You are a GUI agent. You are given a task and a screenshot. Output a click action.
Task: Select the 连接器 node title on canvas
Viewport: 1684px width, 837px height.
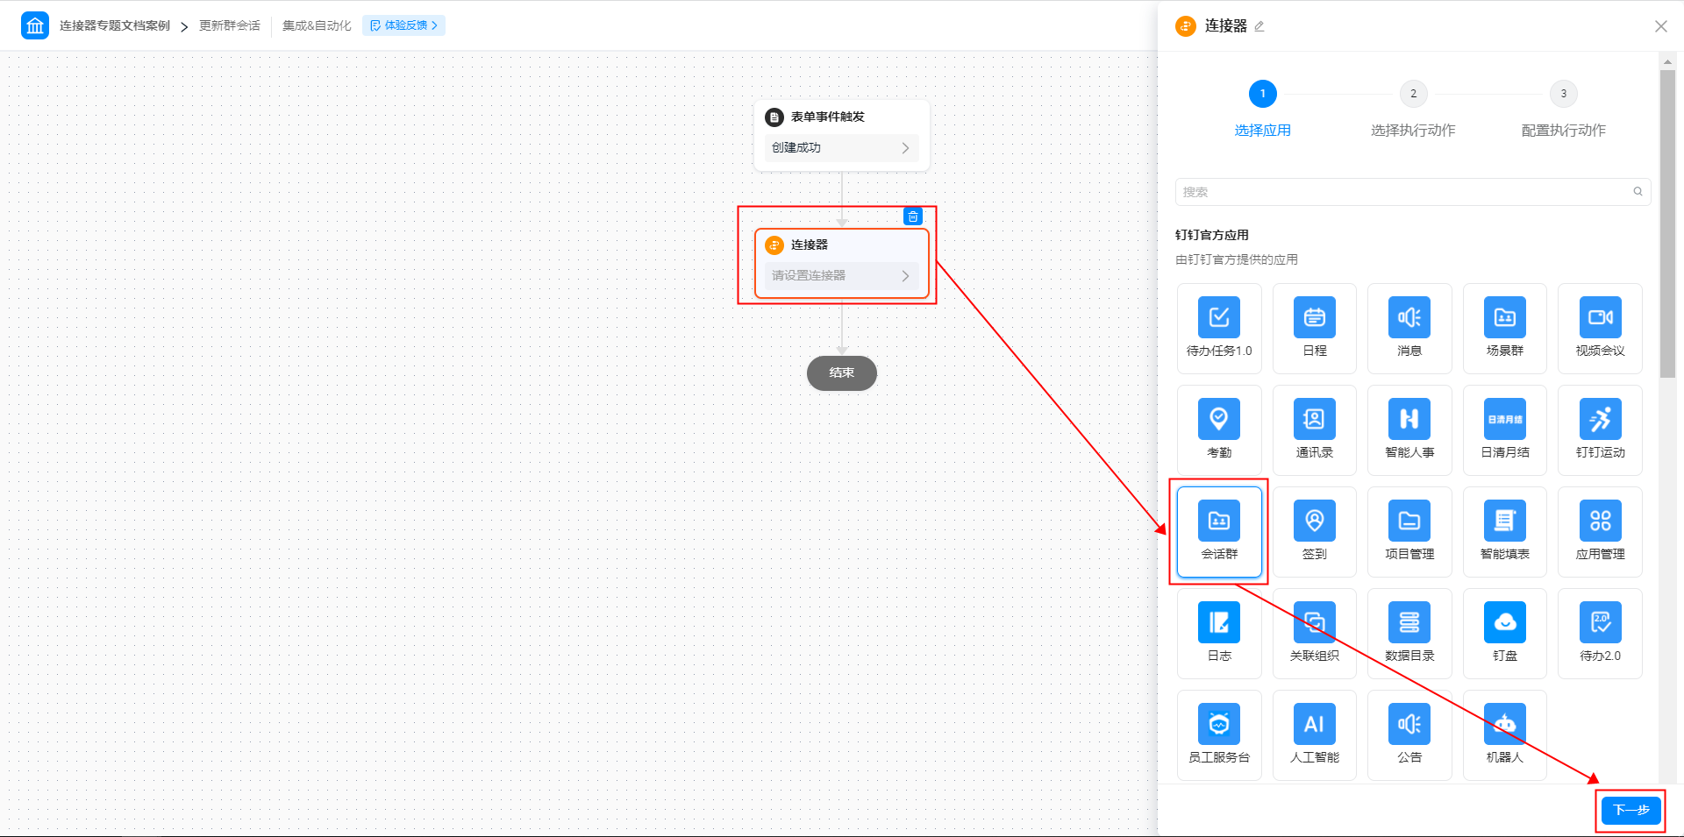(810, 245)
